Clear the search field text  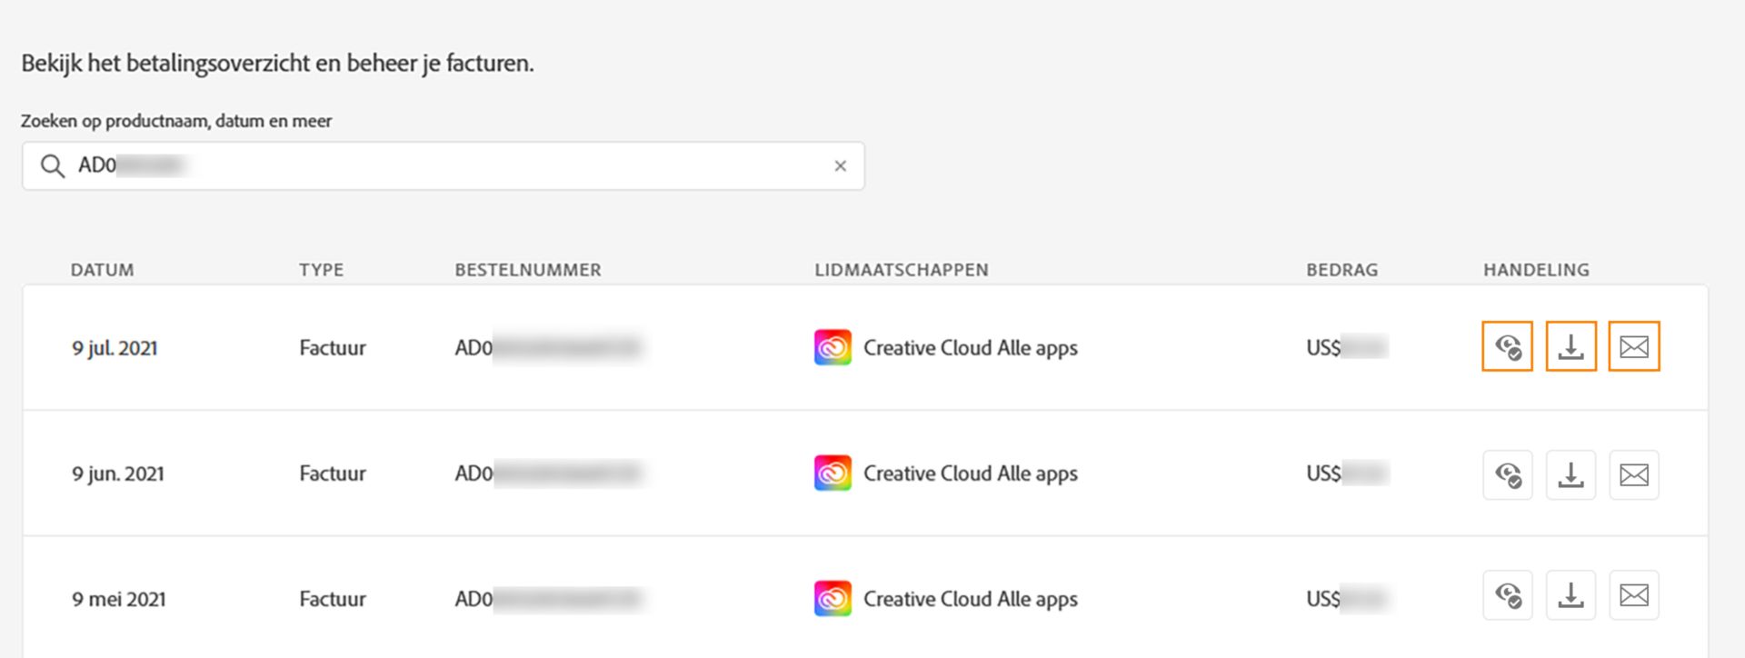840,165
